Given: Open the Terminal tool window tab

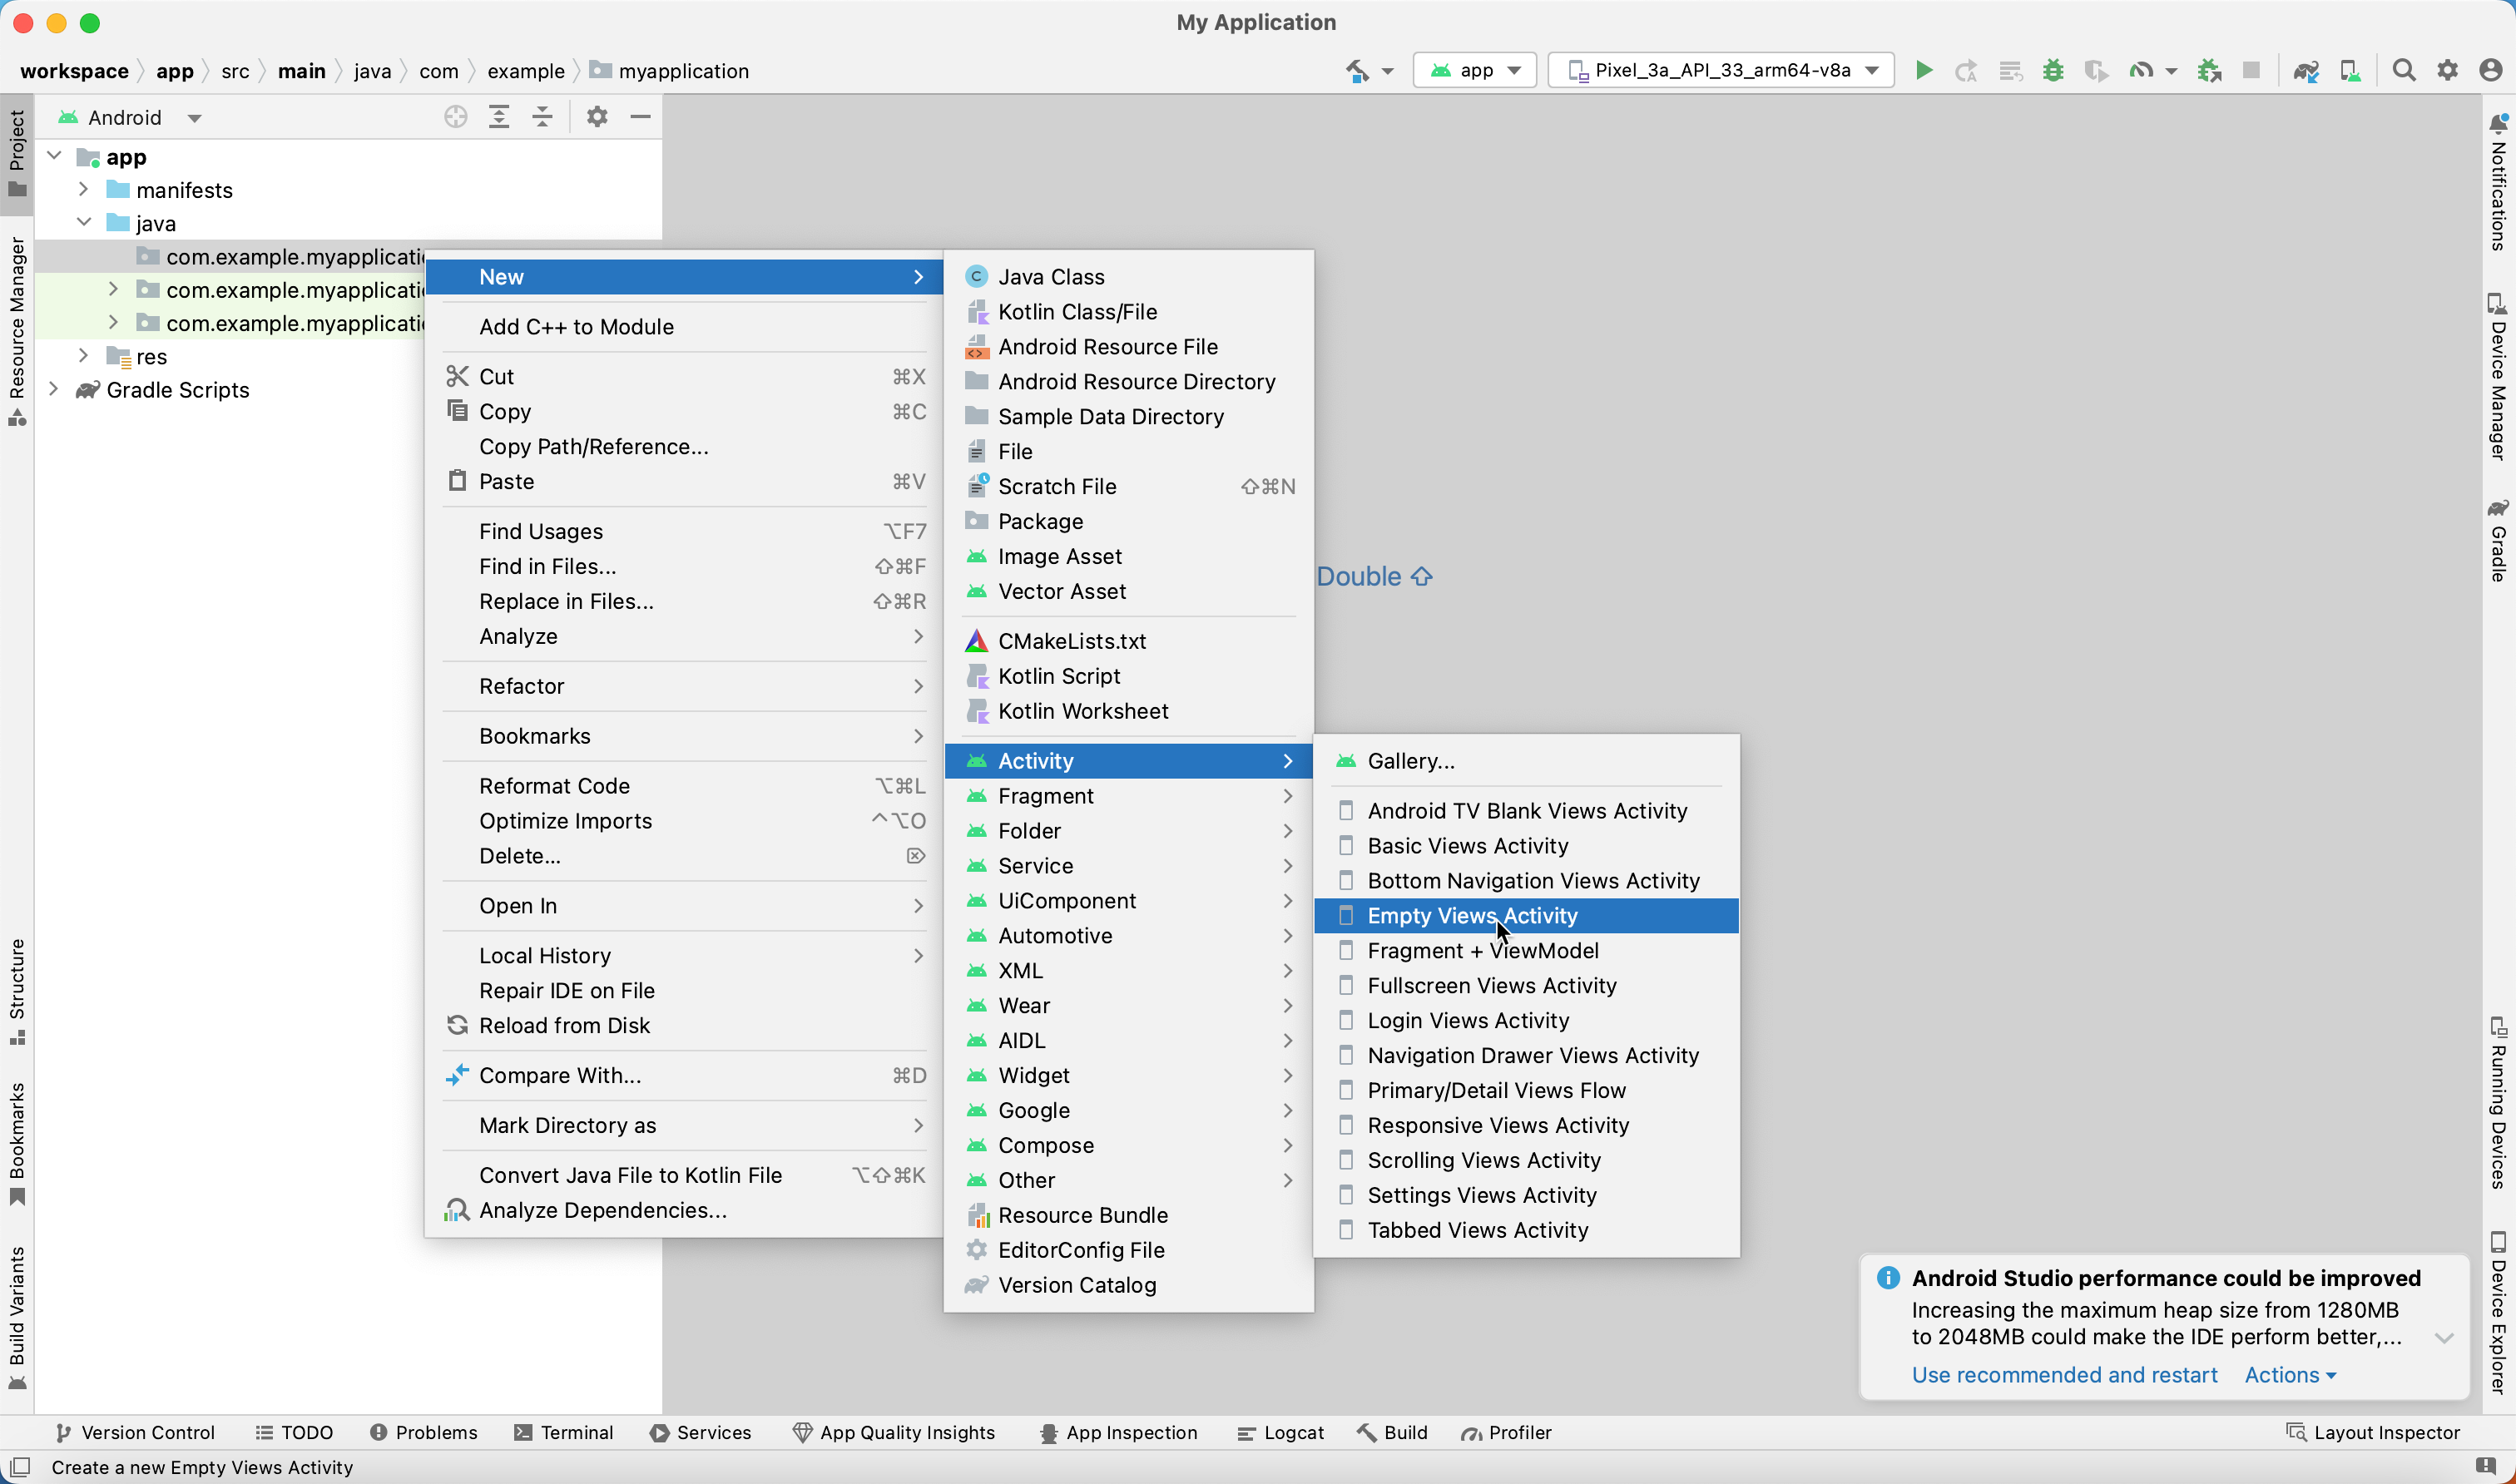Looking at the screenshot, I should 563,1433.
